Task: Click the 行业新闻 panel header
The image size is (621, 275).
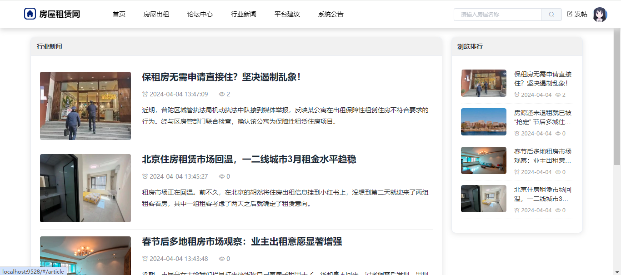Action: coord(236,46)
